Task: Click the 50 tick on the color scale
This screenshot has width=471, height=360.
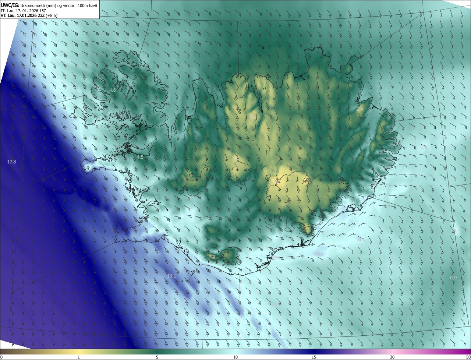Action: (x=468, y=357)
